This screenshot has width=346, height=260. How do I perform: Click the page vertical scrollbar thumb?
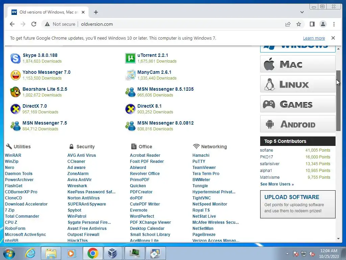(338, 101)
